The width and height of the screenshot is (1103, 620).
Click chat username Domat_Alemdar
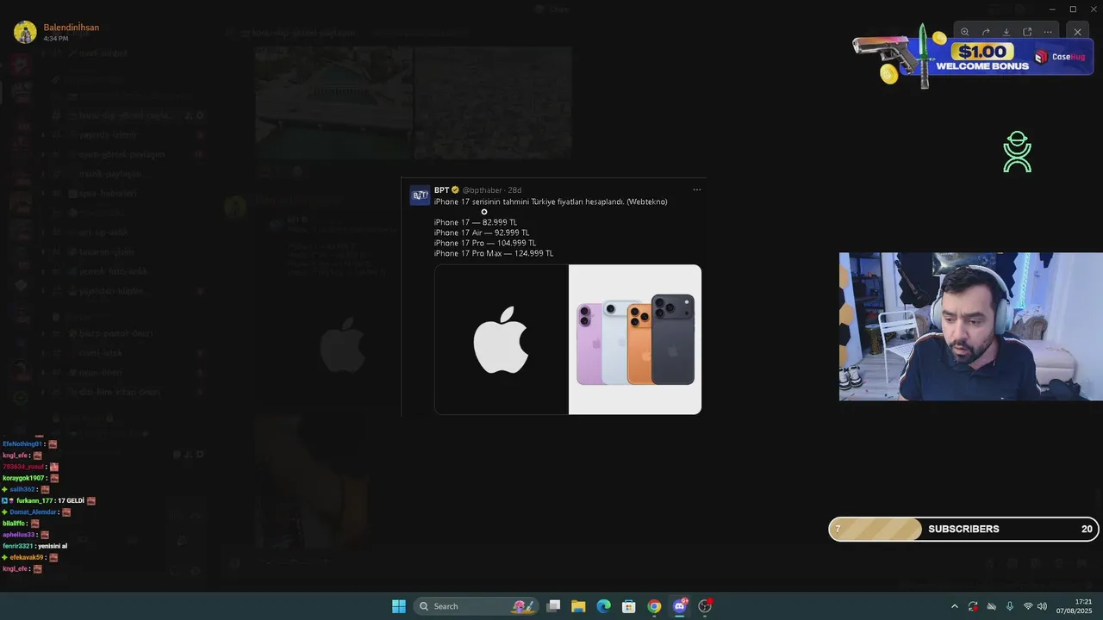pos(33,512)
